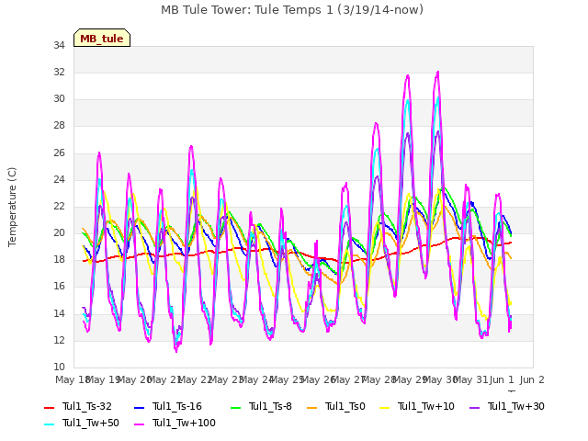Select the Tul1_Ts-8 legend entry

[x=261, y=406]
